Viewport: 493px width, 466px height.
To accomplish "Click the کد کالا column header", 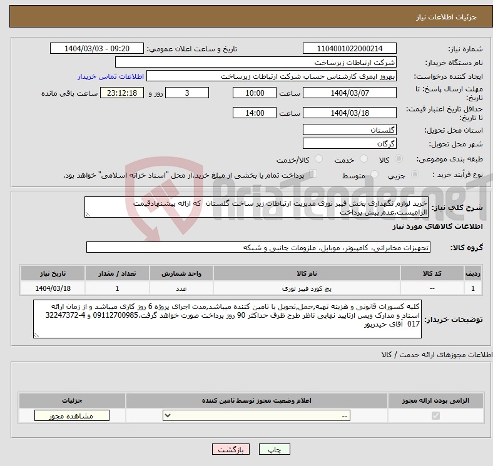I will point(432,273).
